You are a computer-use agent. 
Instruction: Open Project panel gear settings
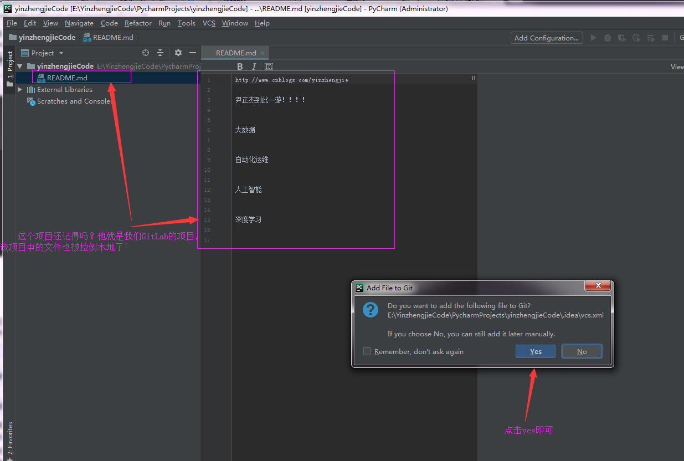pyautogui.click(x=178, y=53)
